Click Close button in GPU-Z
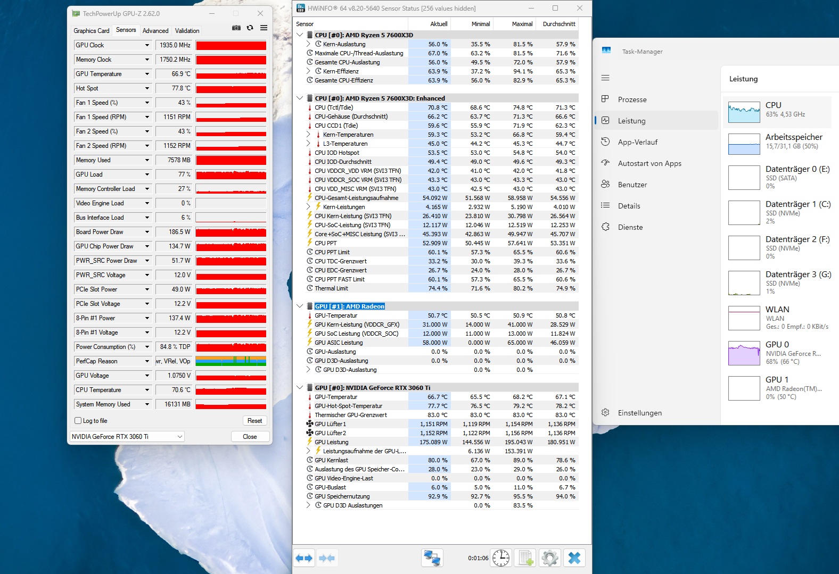839x574 pixels. point(250,437)
